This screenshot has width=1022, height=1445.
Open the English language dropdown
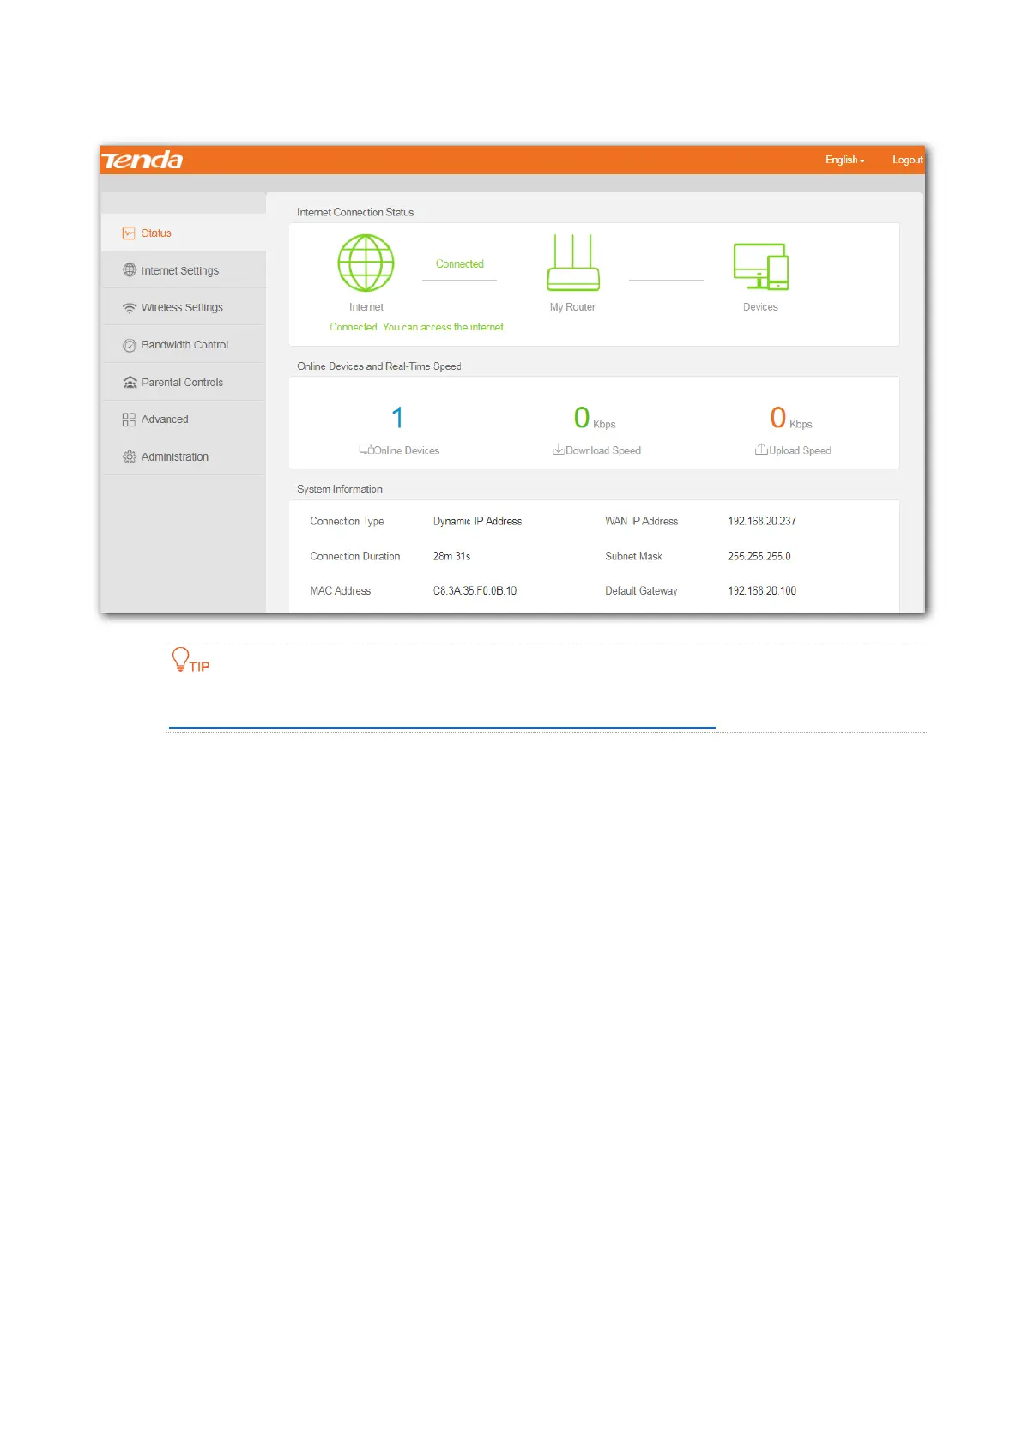[x=844, y=160]
